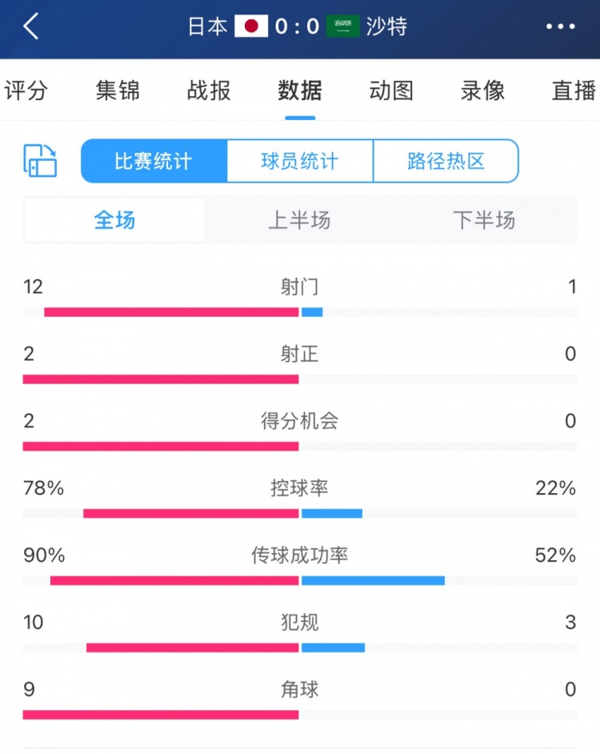
Task: Toggle to 下半场 second half stats
Action: tap(486, 220)
